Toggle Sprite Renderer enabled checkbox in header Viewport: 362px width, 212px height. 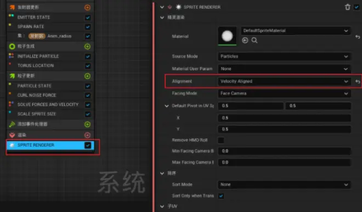pos(357,7)
